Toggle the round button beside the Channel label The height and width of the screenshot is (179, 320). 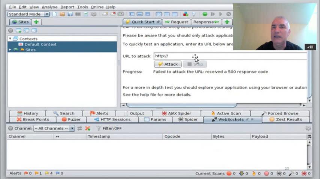[10, 128]
